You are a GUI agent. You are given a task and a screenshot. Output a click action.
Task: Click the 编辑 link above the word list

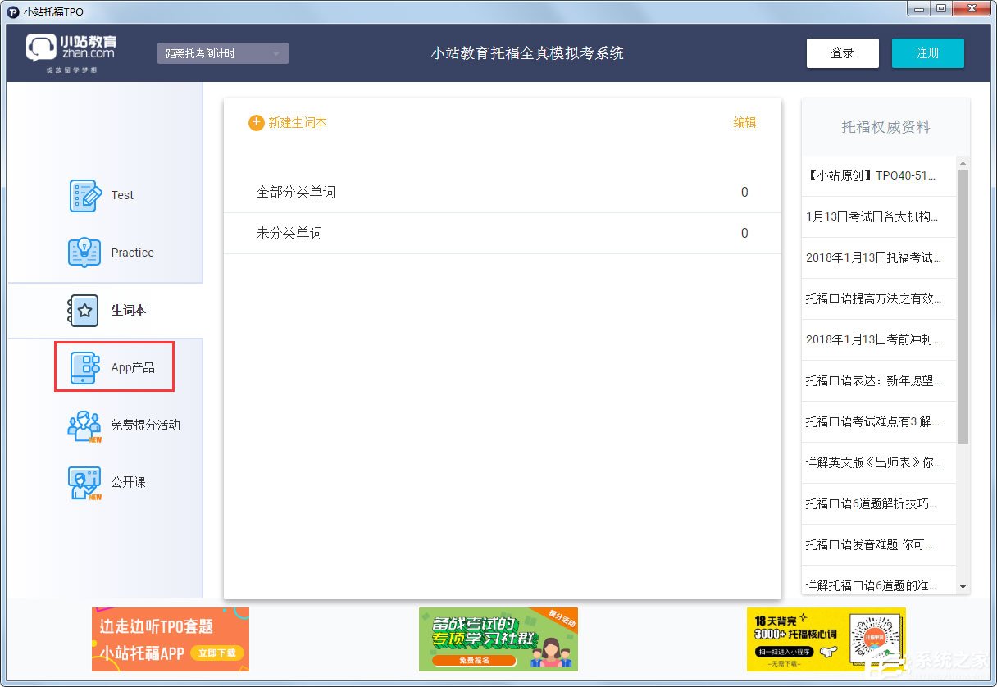pyautogui.click(x=744, y=122)
